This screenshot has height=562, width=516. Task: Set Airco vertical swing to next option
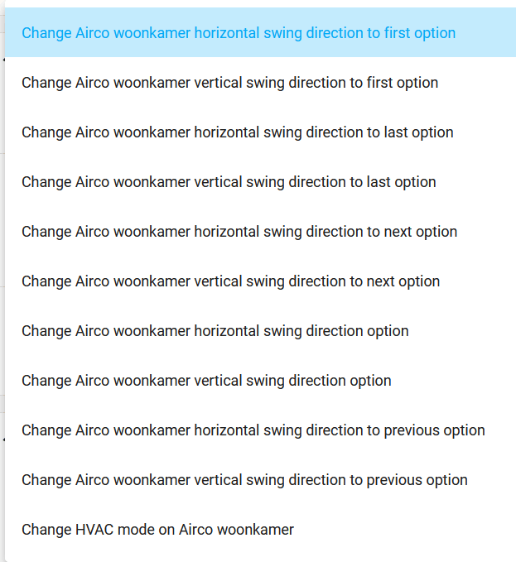(260, 281)
